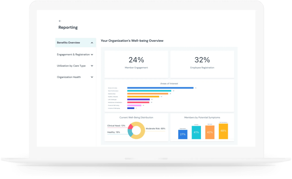Image resolution: width=292 pixels, height=179 pixels.
Task: Click the red Clinical Need donut segment
Action: [130, 126]
